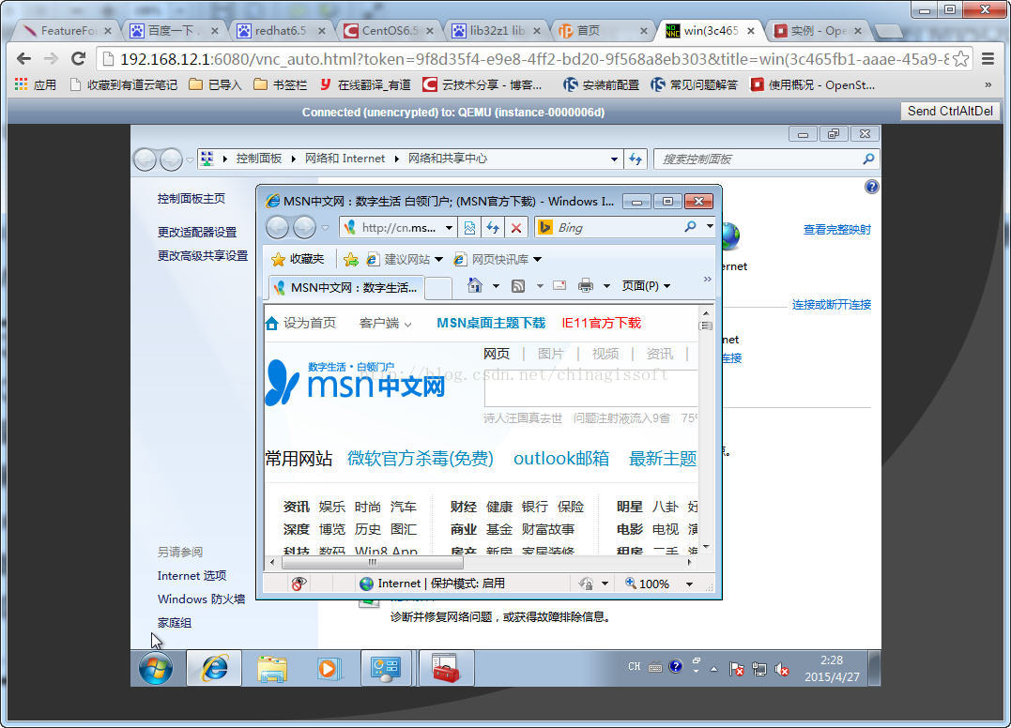Screen dimensions: 1011x728
Task: Open control panel address history dropdown
Action: [614, 159]
